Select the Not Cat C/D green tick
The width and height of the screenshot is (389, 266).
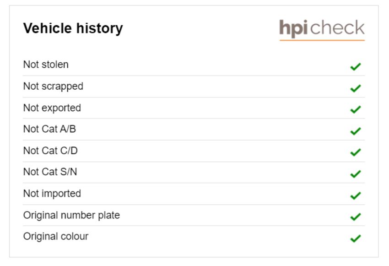click(356, 152)
